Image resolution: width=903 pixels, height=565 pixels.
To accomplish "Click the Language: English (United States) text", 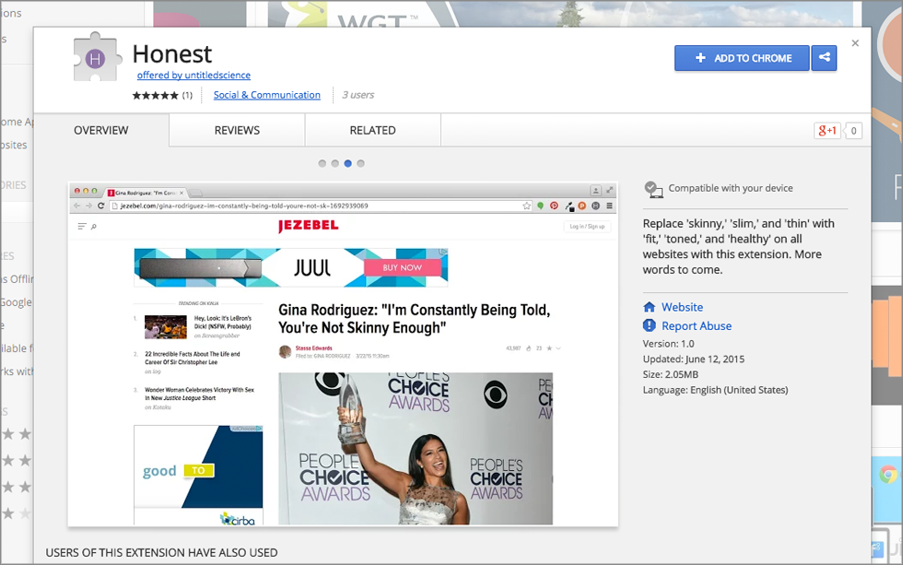I will pos(715,390).
